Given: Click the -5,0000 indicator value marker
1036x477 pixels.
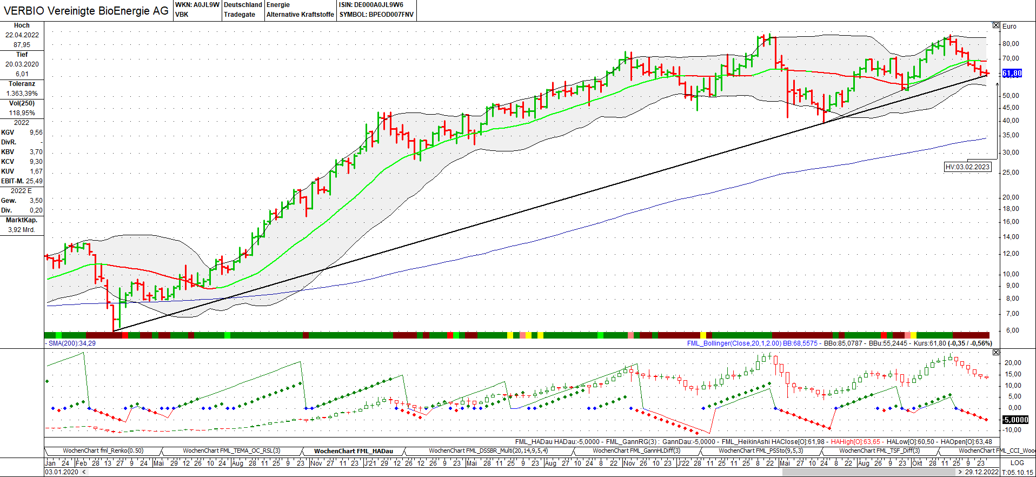Looking at the screenshot, I should tap(1015, 420).
